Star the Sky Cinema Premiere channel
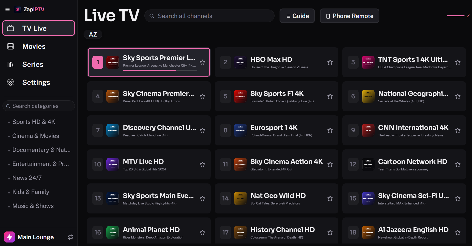The width and height of the screenshot is (472, 246). pos(202,96)
